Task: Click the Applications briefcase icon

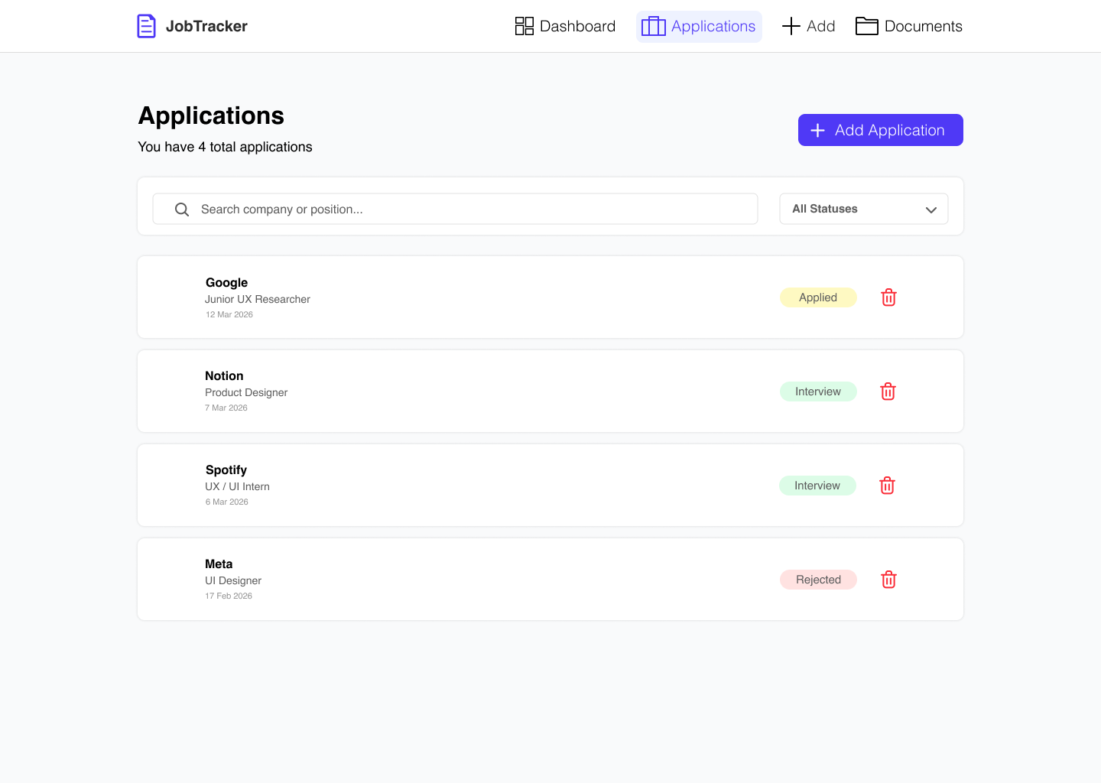Action: (654, 26)
